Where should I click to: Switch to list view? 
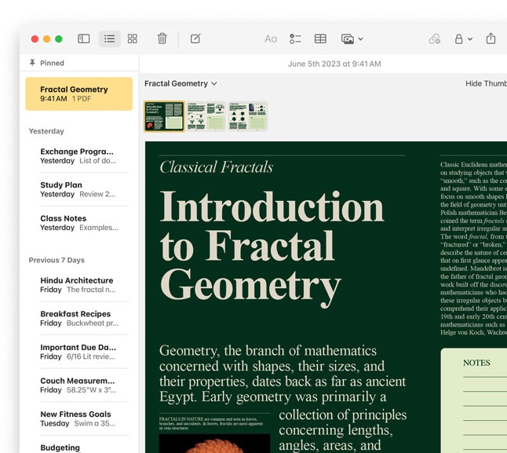tap(110, 38)
